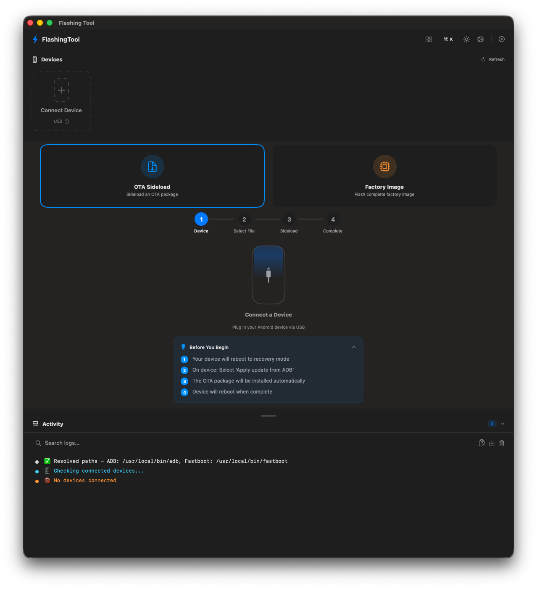The image size is (537, 589).
Task: Open the ⌘K command palette
Action: click(448, 39)
